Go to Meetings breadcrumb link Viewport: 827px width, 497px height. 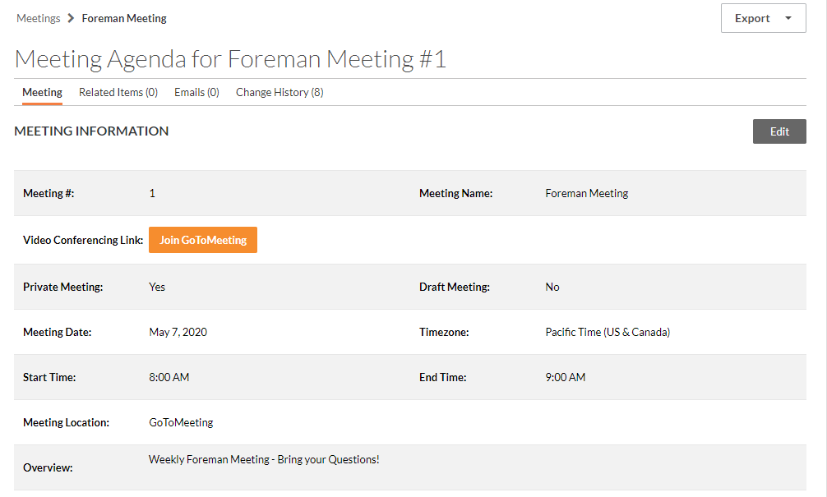click(39, 18)
